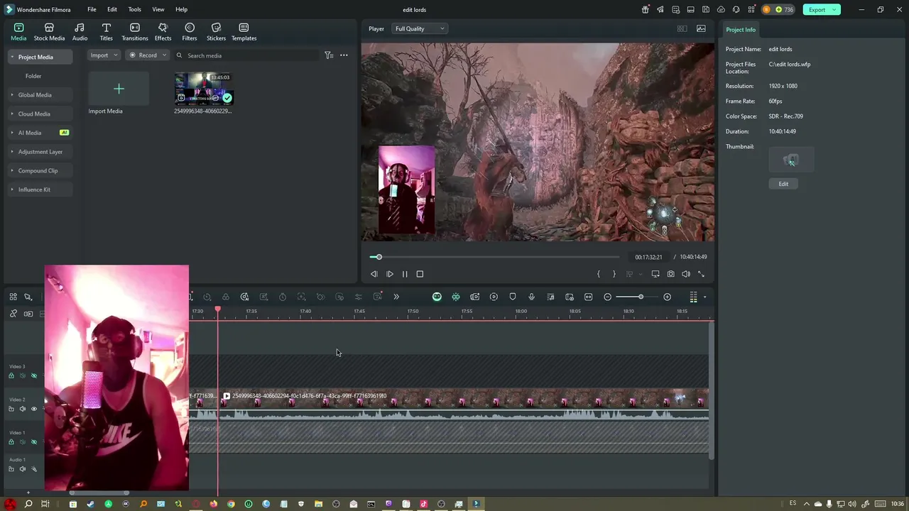This screenshot has height=511, width=909.
Task: Click the zoom-to-fit timeline icon
Action: pyautogui.click(x=588, y=297)
